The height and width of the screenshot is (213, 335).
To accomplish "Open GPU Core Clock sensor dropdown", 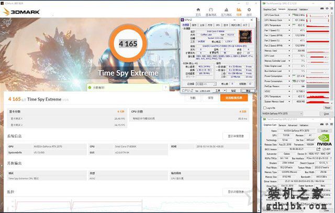I will (x=289, y=15).
